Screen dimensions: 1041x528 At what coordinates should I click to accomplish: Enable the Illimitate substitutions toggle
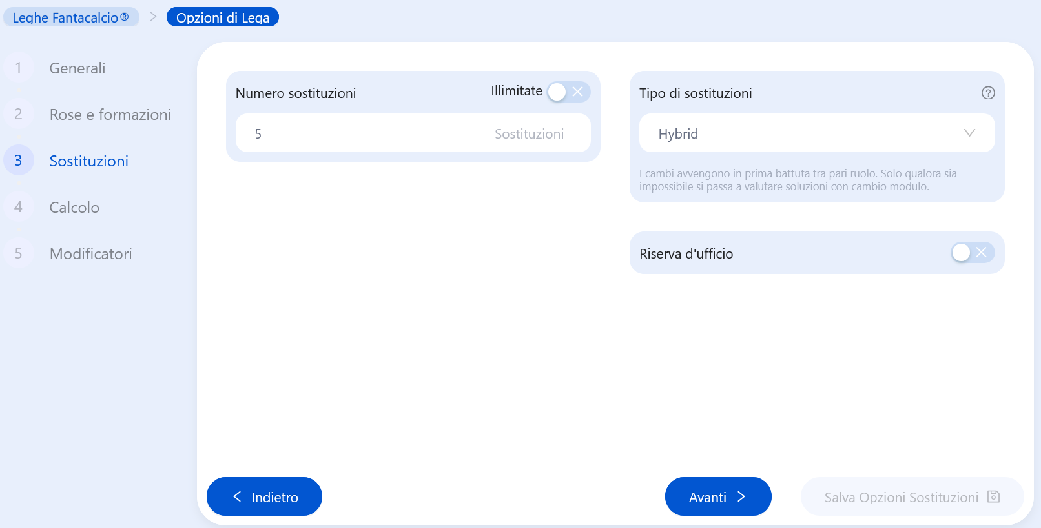tap(568, 92)
